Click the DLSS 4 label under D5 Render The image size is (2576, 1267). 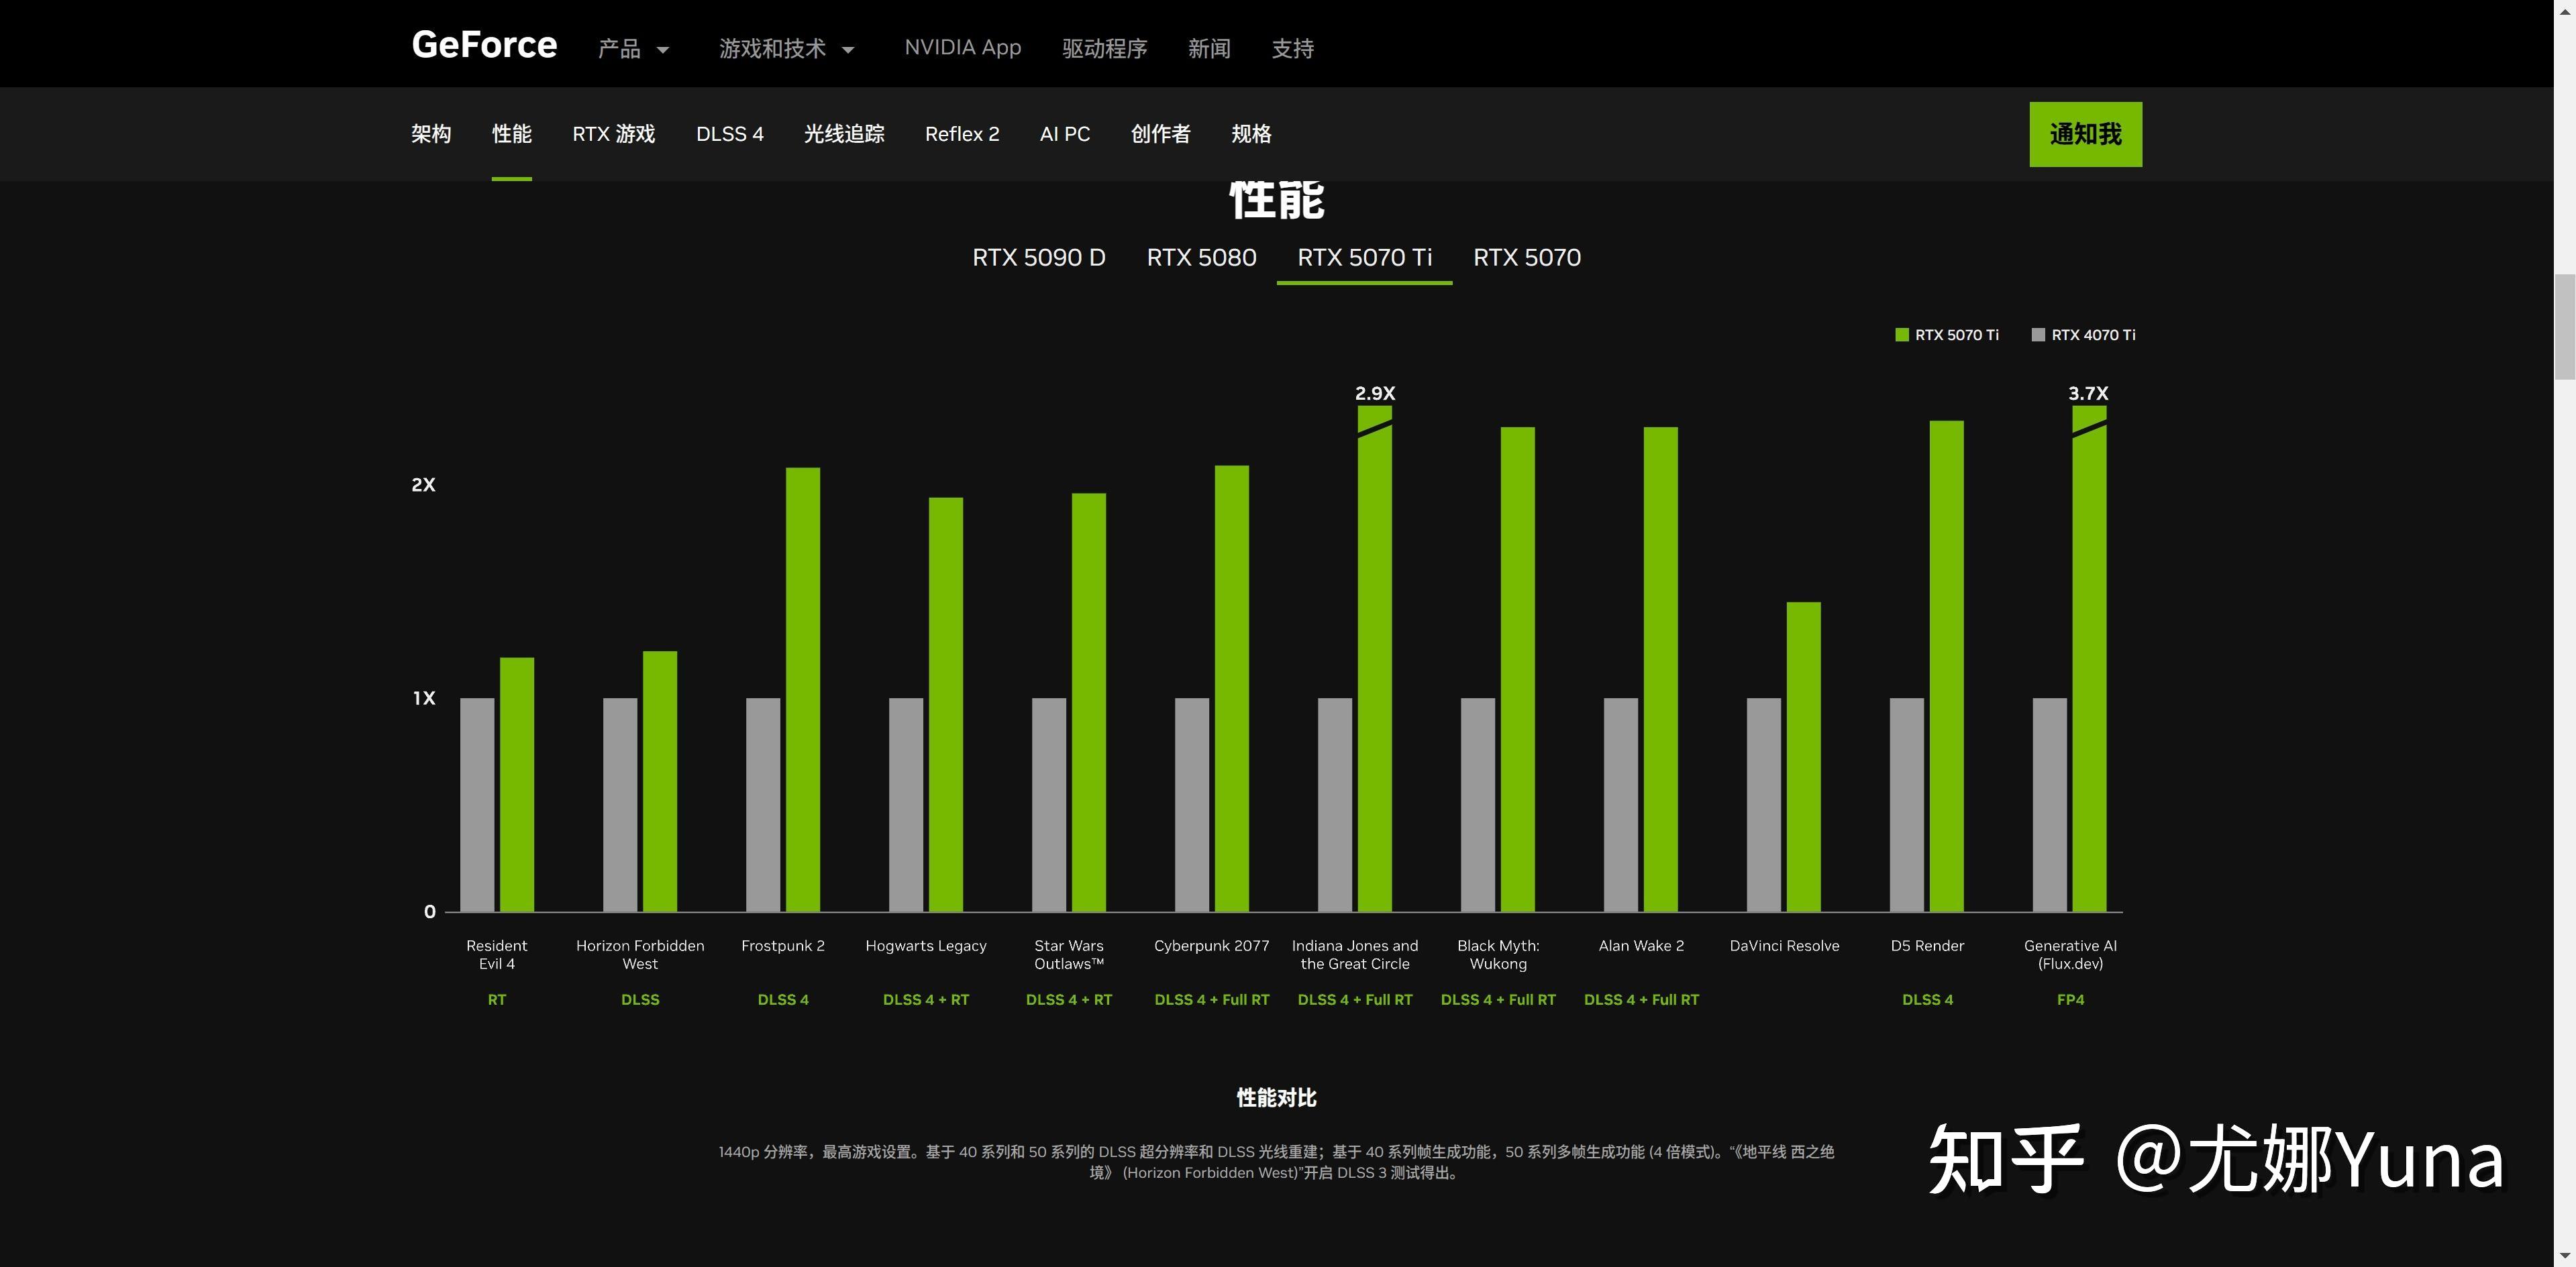tap(1927, 999)
